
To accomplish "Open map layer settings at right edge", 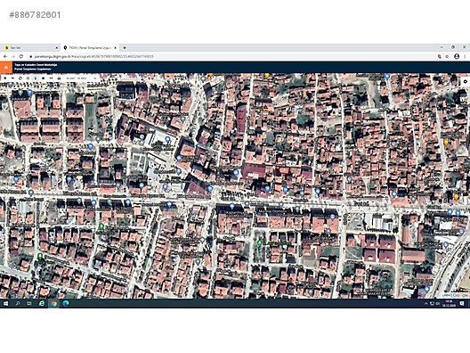I will (x=466, y=81).
